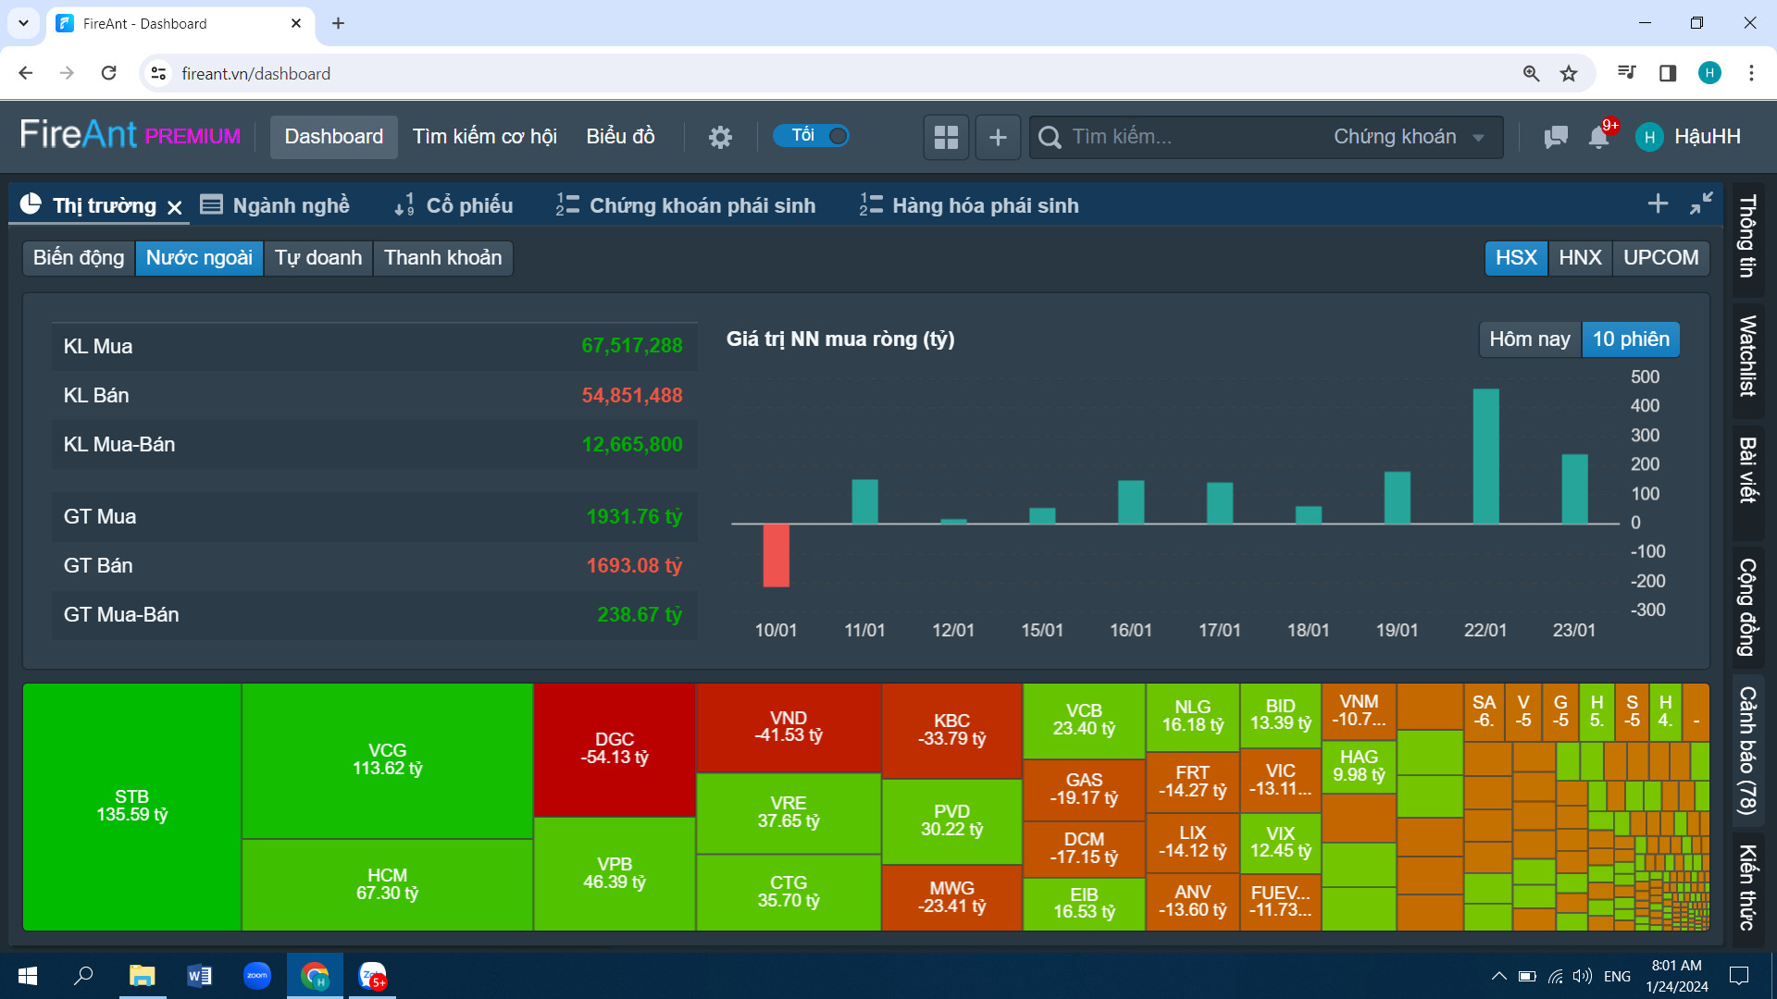Open the Tìm kiếm cơ hội menu
Screen dimensions: 1777x999
pyautogui.click(x=484, y=137)
